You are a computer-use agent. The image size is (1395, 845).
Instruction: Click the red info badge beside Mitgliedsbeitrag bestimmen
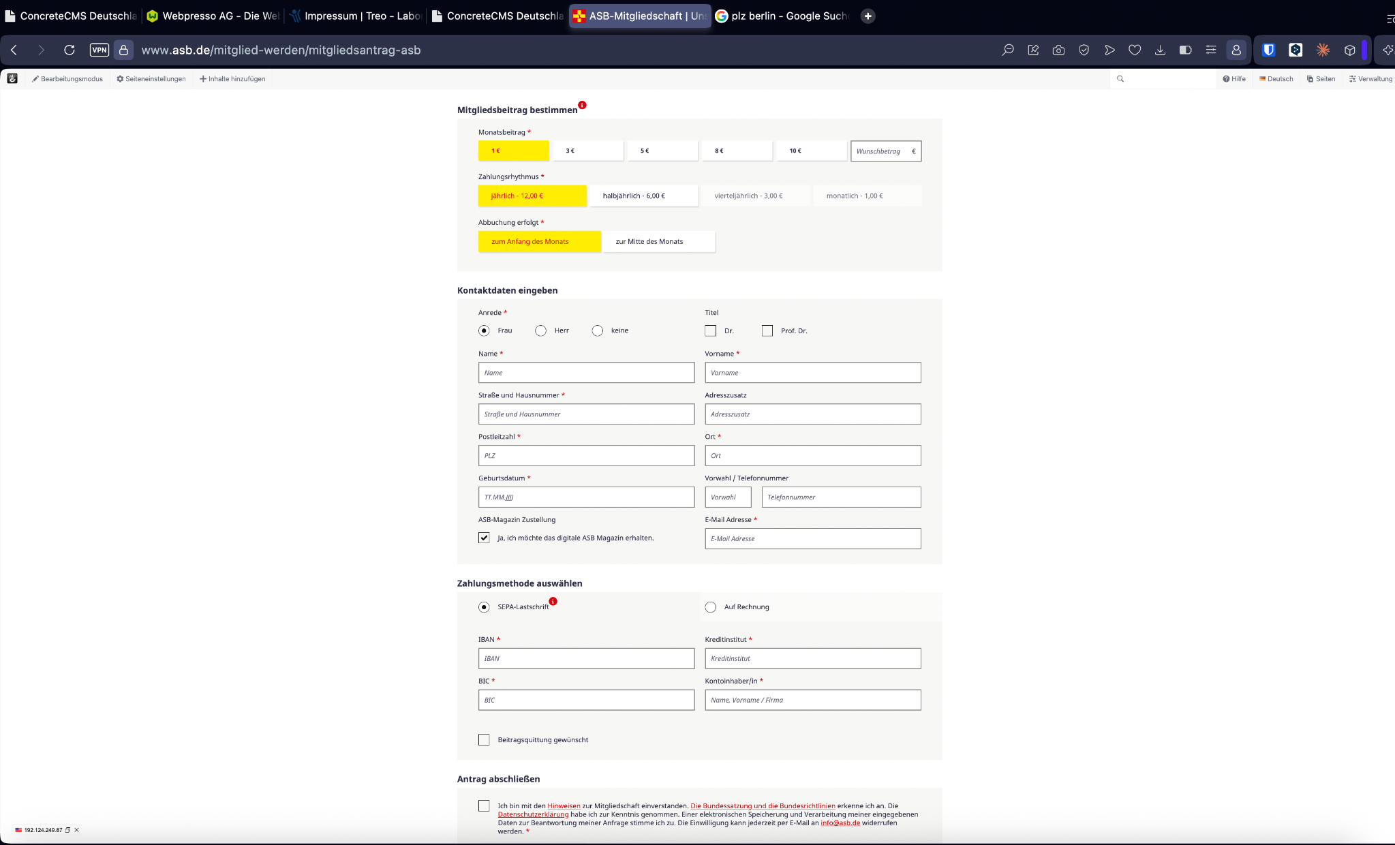pyautogui.click(x=582, y=105)
